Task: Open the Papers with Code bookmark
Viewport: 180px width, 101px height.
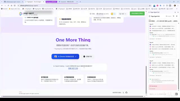Action: [15, 9]
